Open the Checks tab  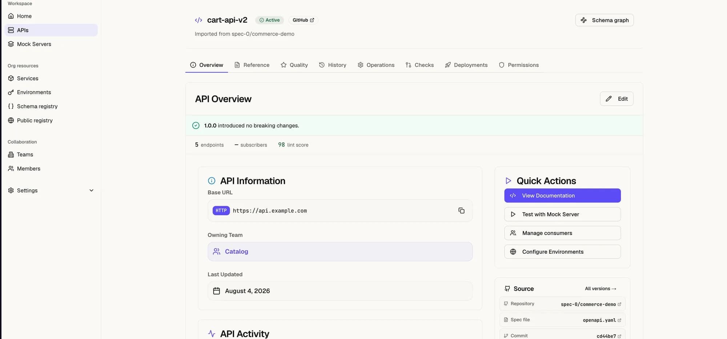(x=419, y=65)
